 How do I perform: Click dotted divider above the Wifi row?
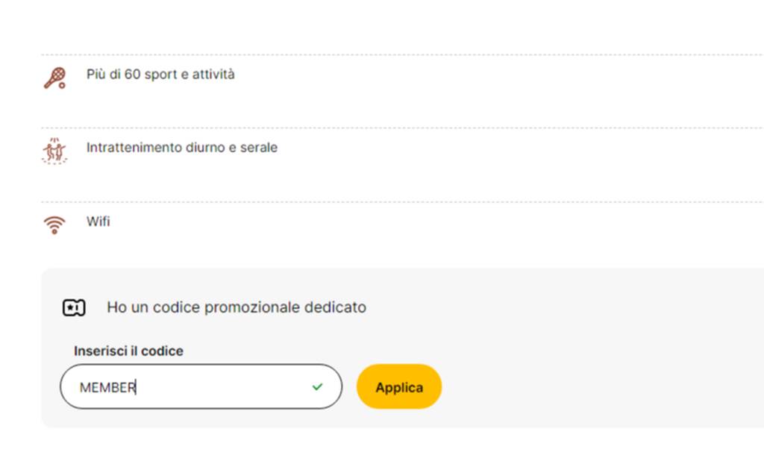(x=402, y=201)
